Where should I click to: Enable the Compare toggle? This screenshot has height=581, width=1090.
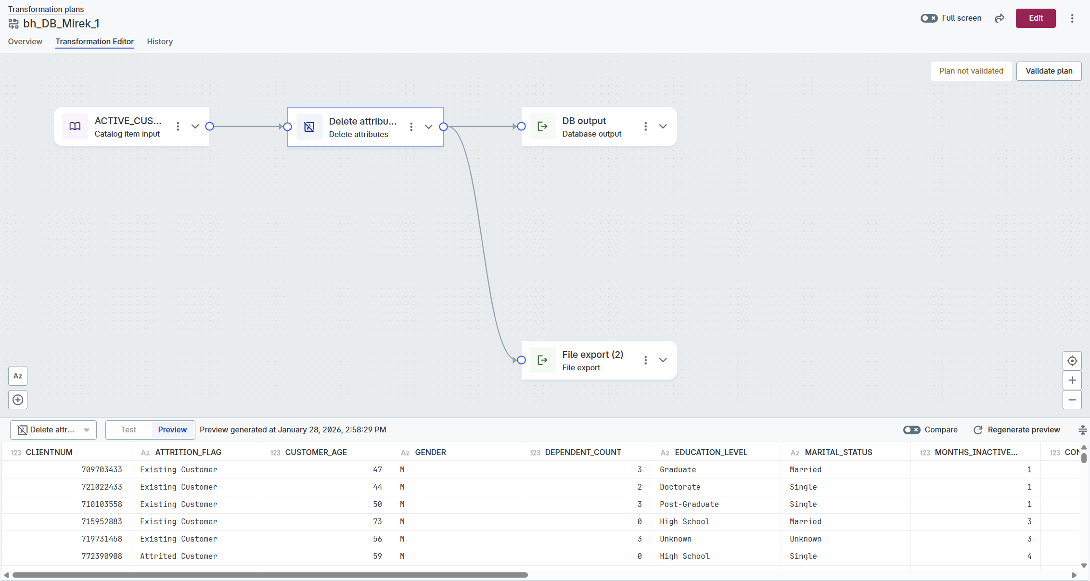pos(911,430)
